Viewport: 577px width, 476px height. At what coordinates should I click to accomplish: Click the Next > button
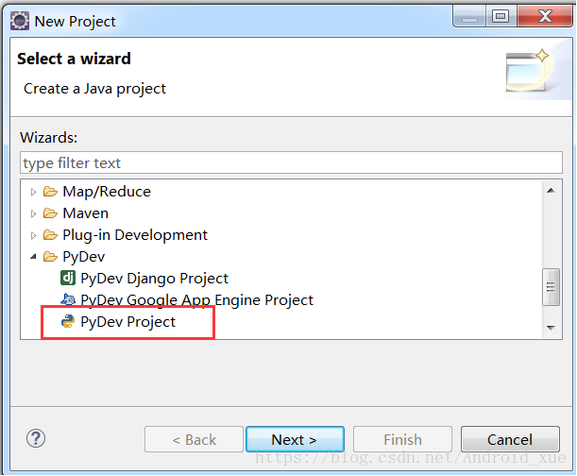point(295,439)
